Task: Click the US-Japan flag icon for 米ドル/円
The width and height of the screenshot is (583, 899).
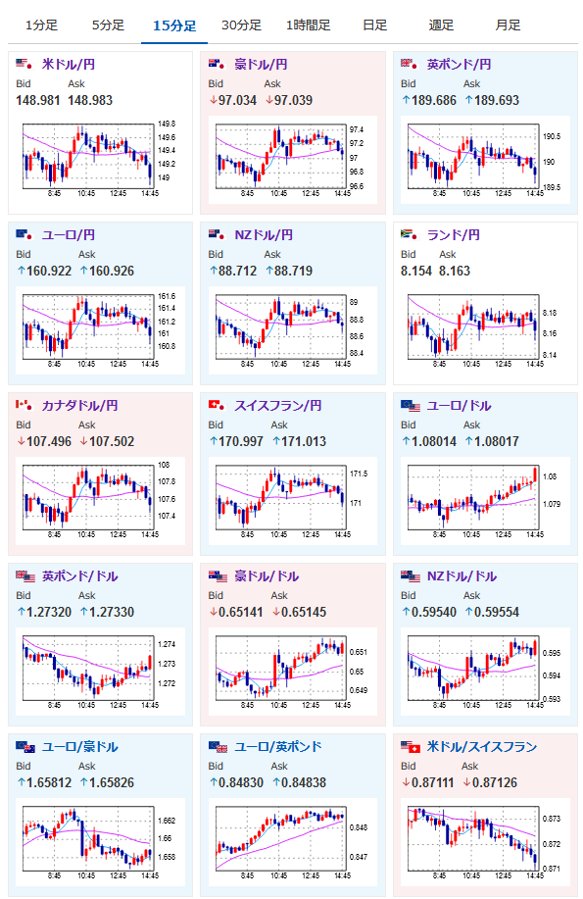Action: [24, 65]
